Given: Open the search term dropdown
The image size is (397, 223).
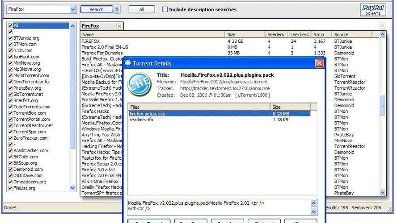Looking at the screenshot, I should pos(73,10).
